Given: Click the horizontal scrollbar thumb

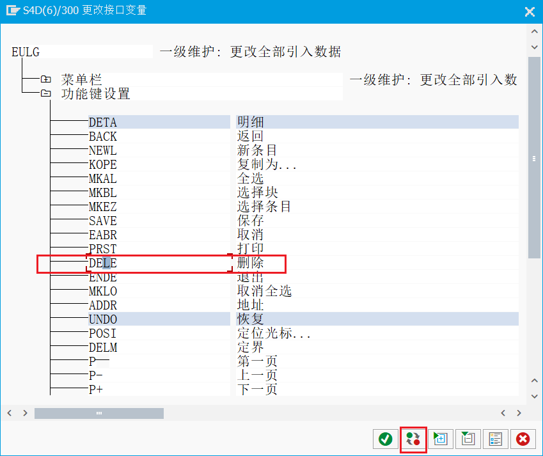Looking at the screenshot, I should pos(99,413).
